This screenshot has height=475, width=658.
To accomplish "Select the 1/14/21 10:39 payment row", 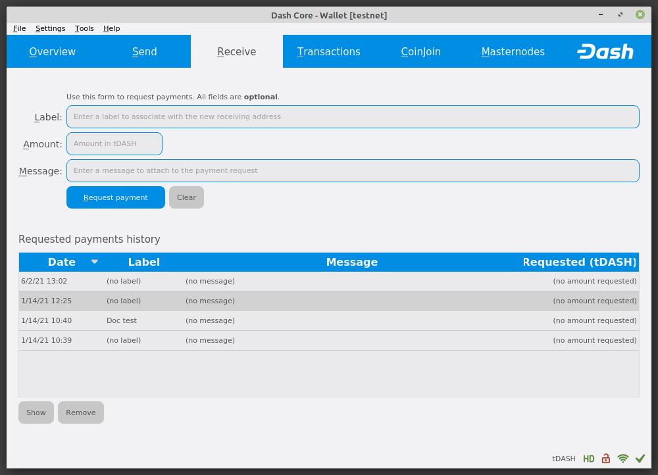I will (x=329, y=340).
